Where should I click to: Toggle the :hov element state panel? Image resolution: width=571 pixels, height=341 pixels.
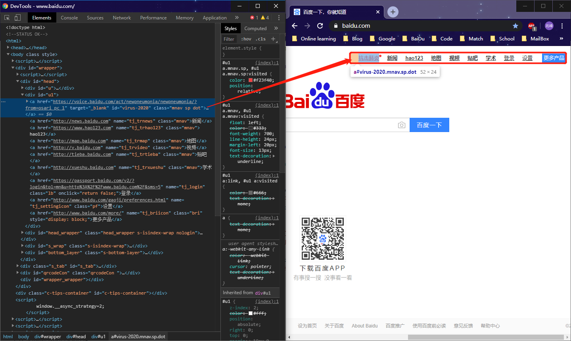point(246,39)
